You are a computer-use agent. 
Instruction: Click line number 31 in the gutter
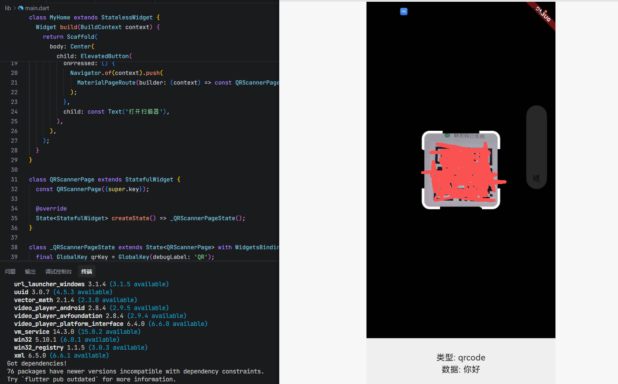point(14,180)
